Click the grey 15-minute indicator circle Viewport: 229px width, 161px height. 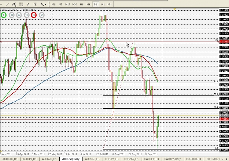pos(11,15)
